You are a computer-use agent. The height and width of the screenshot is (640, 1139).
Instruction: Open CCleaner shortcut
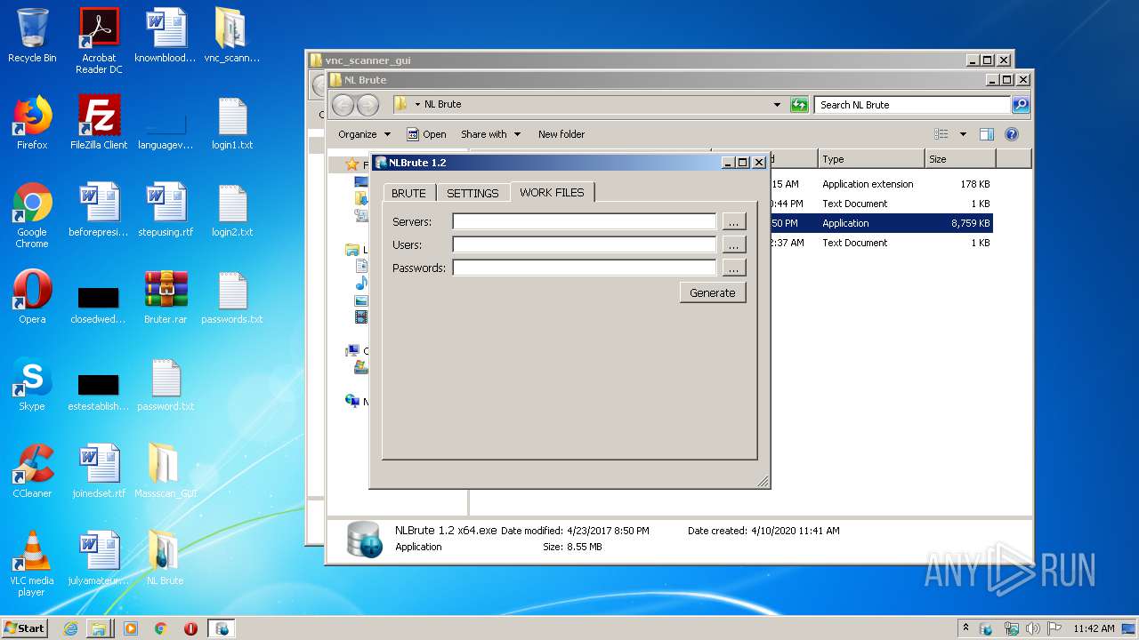click(32, 471)
